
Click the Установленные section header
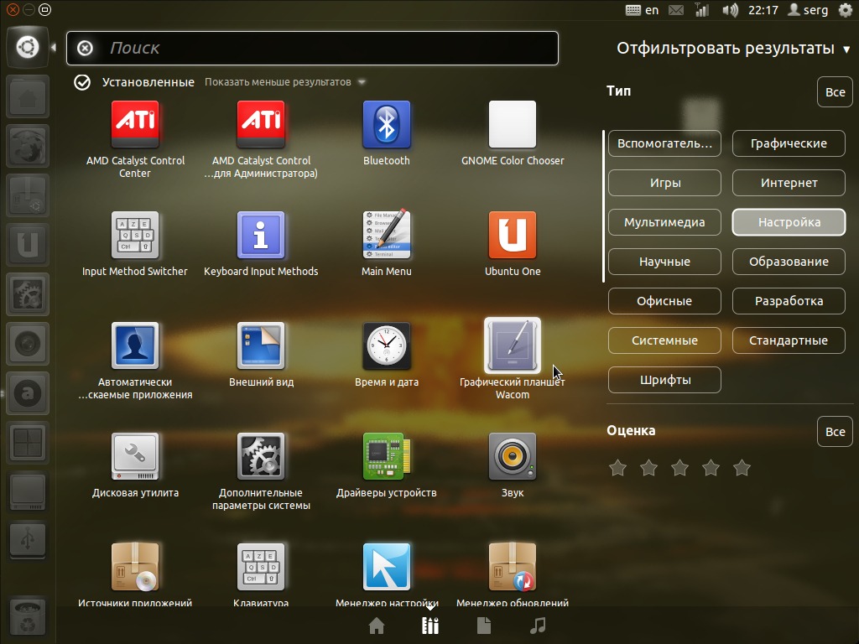coord(148,82)
